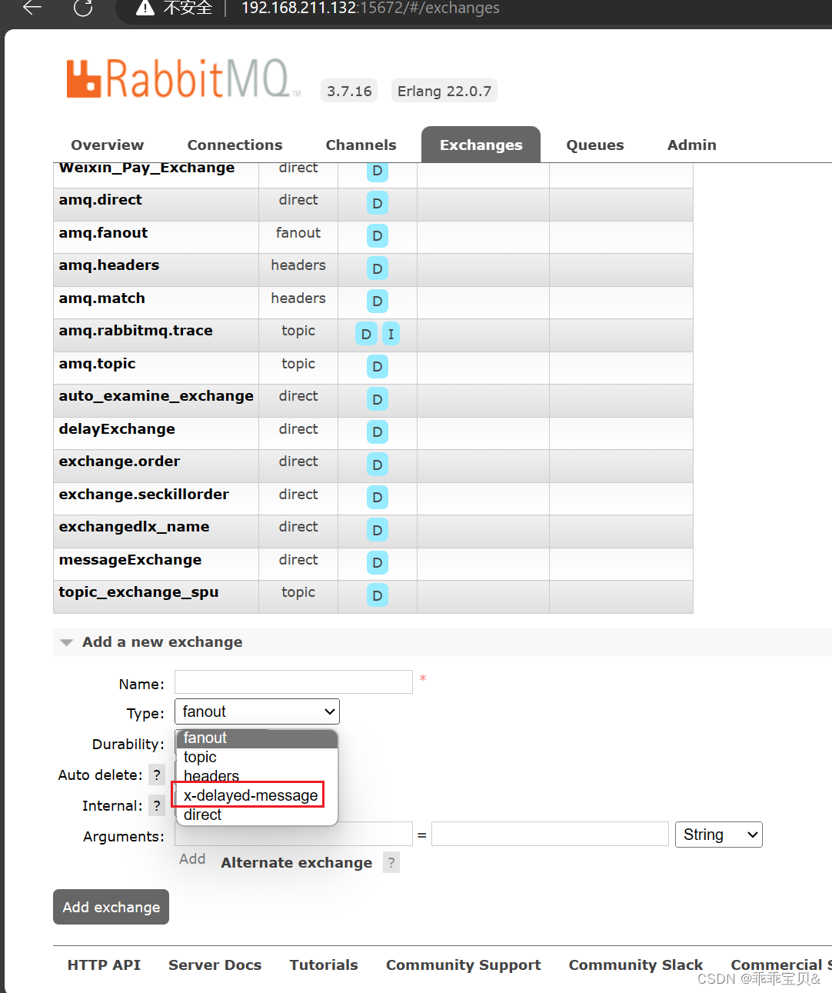Click the Add exchange button
Screen dimensions: 832x993
[x=111, y=907]
